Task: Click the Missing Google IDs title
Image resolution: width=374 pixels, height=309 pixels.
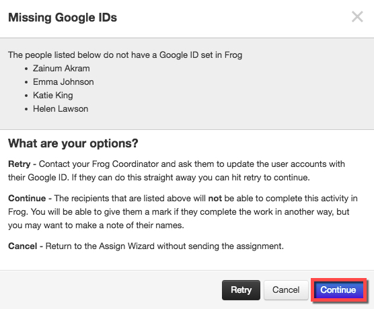Action: [63, 18]
